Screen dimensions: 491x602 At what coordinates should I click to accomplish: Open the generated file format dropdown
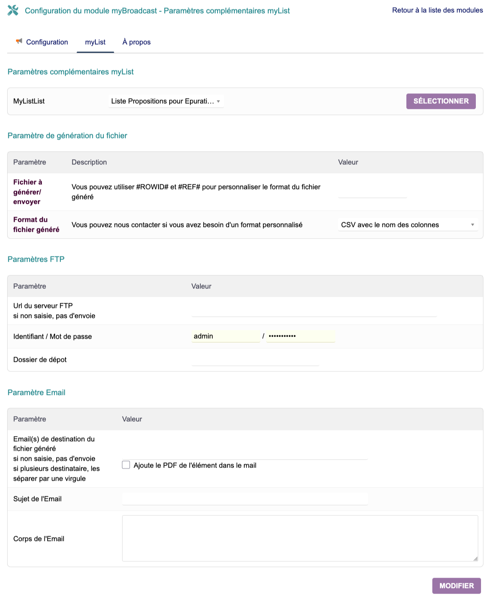pos(407,225)
